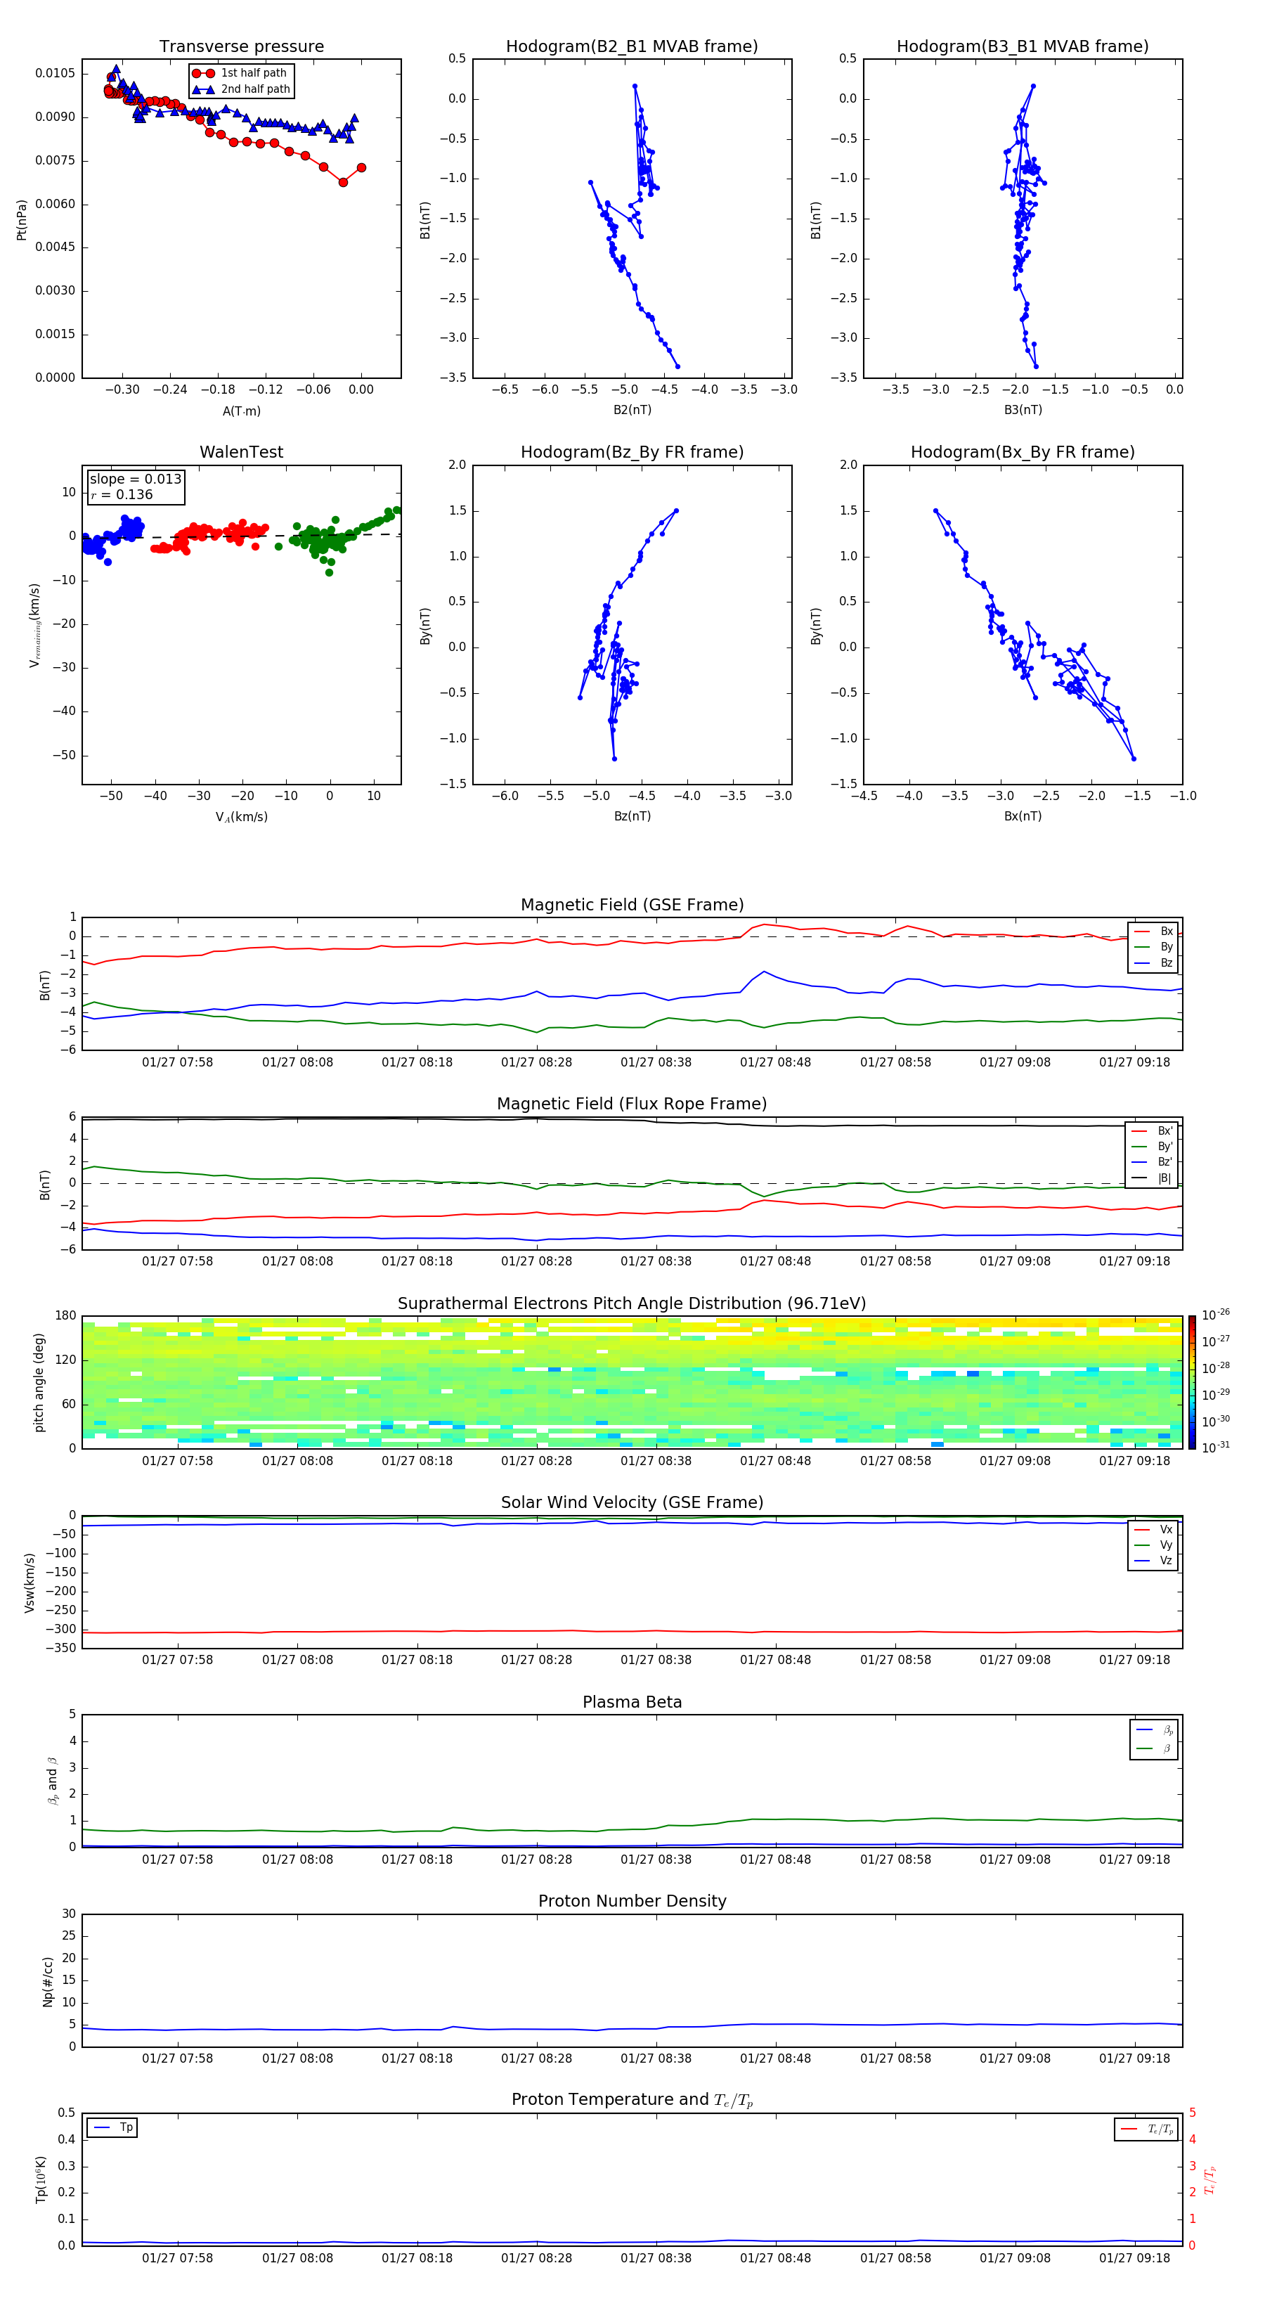Click 'Hodogram(B2_B1 MVAB frame)' title
Viewport: 1265px width, 2320px height.
pyautogui.click(x=632, y=46)
